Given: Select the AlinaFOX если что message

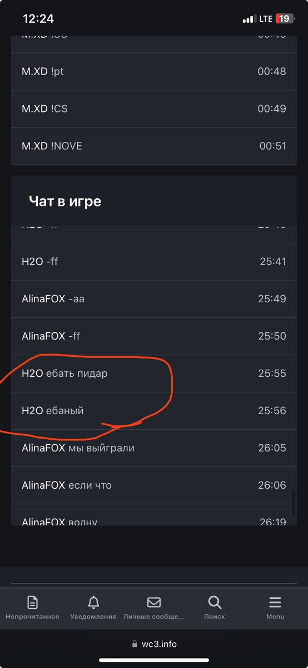Looking at the screenshot, I should tap(154, 485).
